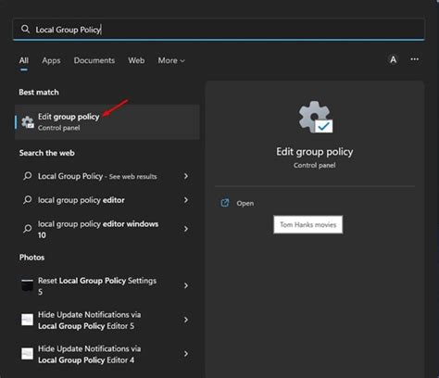Click thumbnail of Reset Local Group Policy Settings 5
The image size is (439, 378).
[x=27, y=285]
